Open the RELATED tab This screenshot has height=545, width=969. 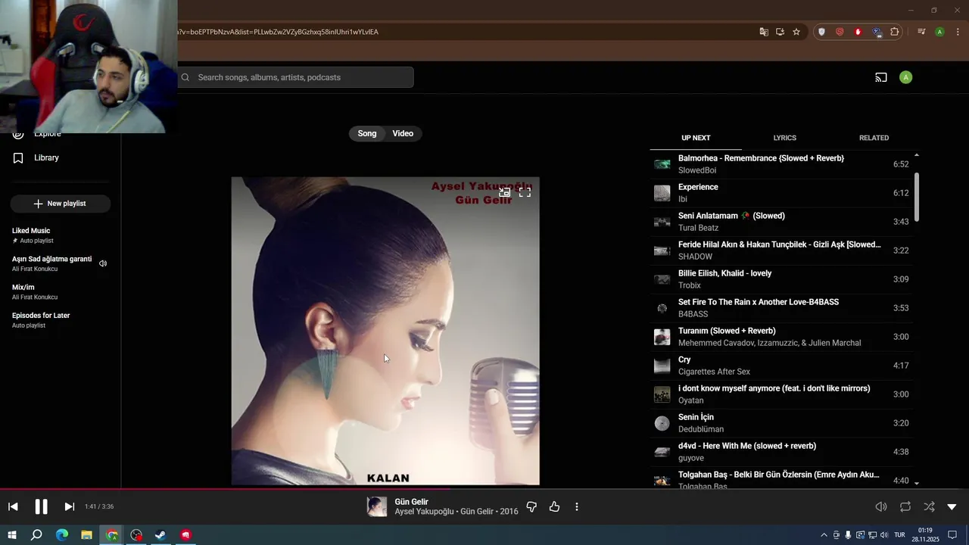point(874,138)
